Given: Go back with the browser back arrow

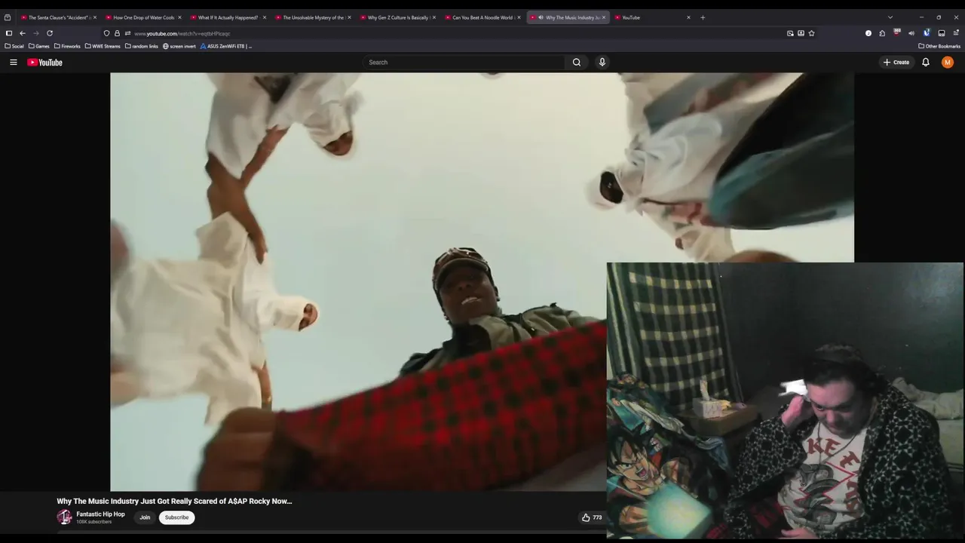Looking at the screenshot, I should (x=23, y=33).
